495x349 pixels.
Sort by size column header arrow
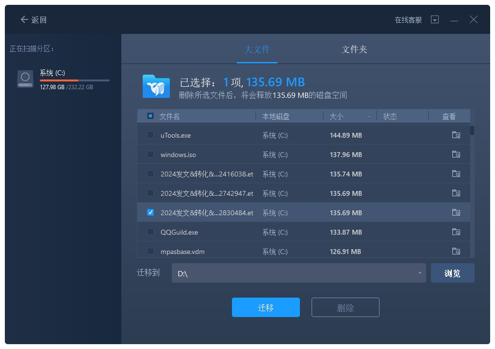[x=369, y=117]
